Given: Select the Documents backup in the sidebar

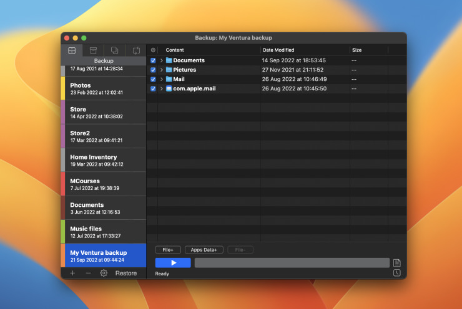Looking at the screenshot, I should pyautogui.click(x=104, y=208).
